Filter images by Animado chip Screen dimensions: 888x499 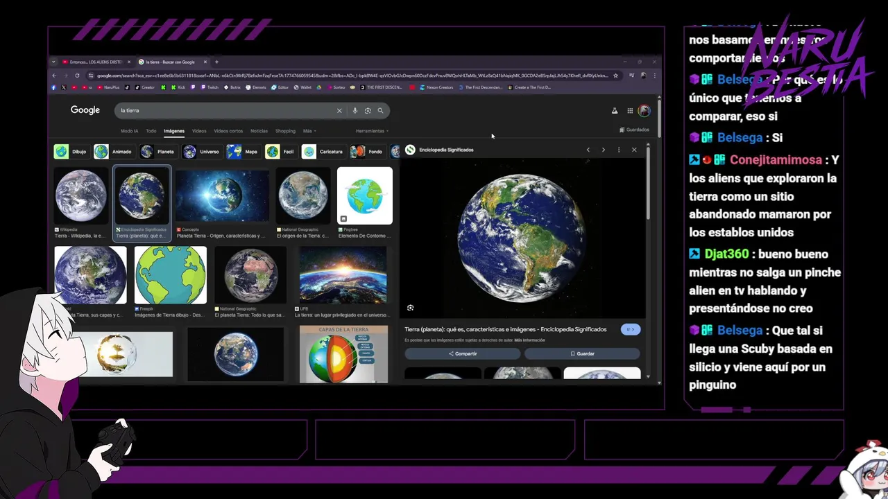click(x=114, y=152)
